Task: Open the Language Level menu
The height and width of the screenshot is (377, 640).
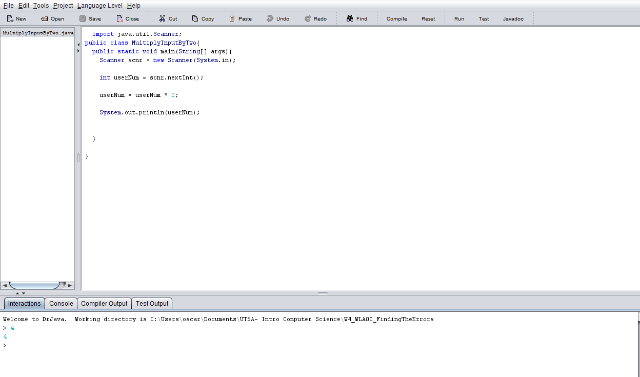Action: tap(100, 6)
